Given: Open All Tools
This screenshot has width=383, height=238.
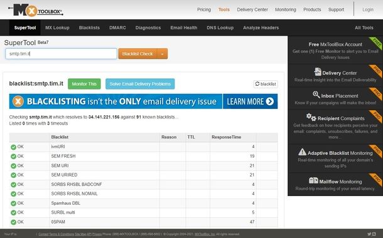Looking at the screenshot, I should coord(364,28).
